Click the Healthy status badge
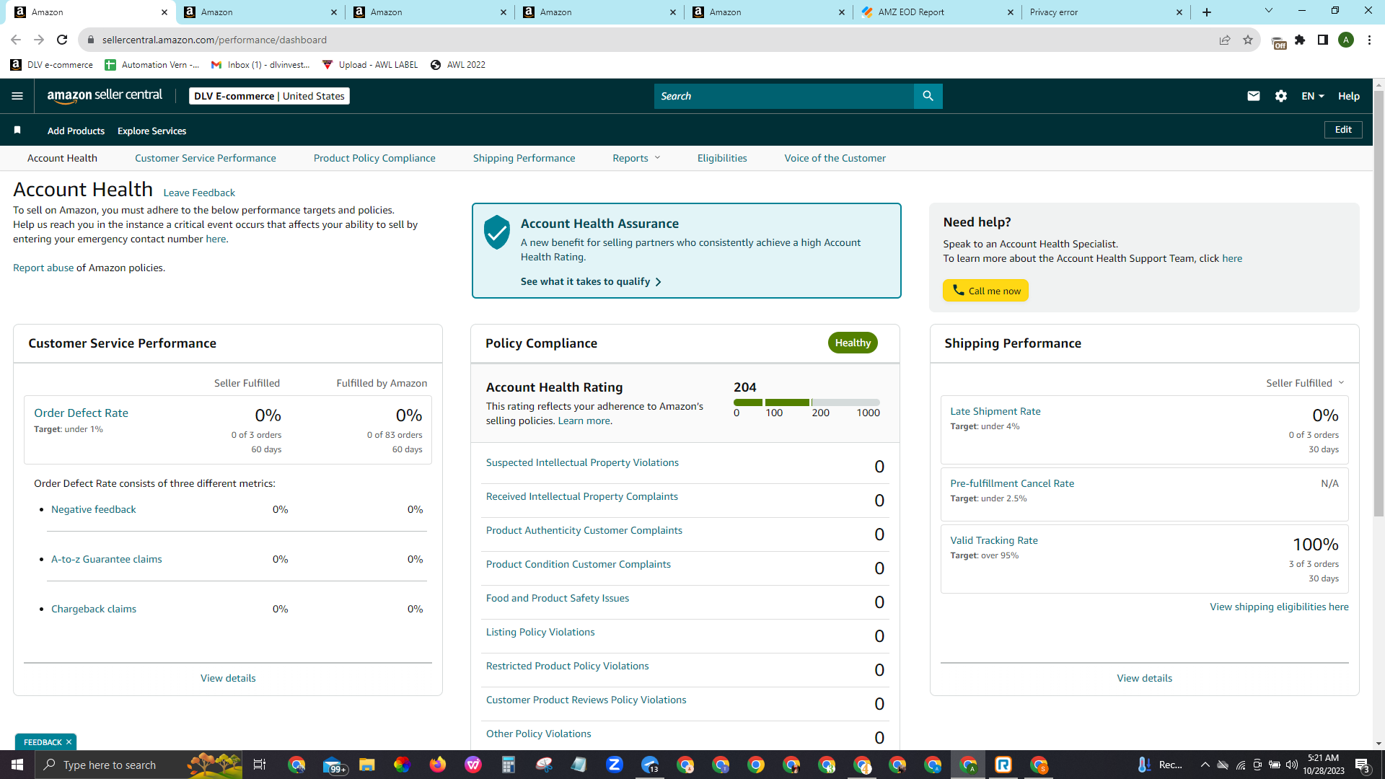Screen dimensions: 1385x779 [853, 343]
